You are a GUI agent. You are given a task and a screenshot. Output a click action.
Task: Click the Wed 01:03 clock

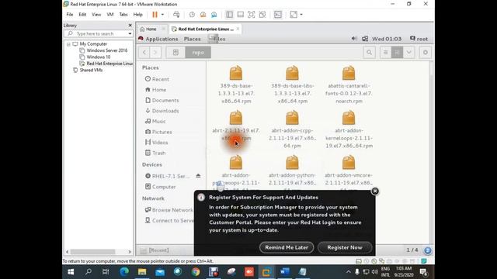387,39
